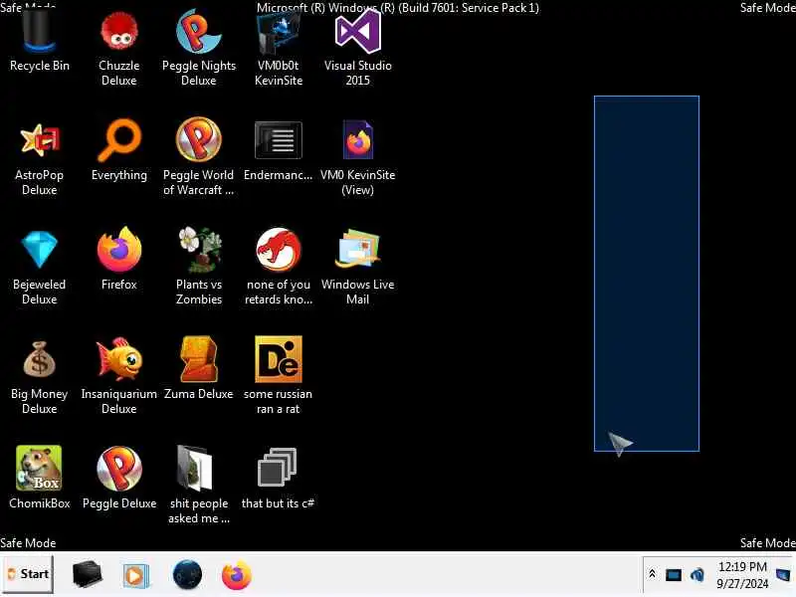The image size is (796, 597).
Task: Launch Firefox from the taskbar
Action: pos(237,575)
